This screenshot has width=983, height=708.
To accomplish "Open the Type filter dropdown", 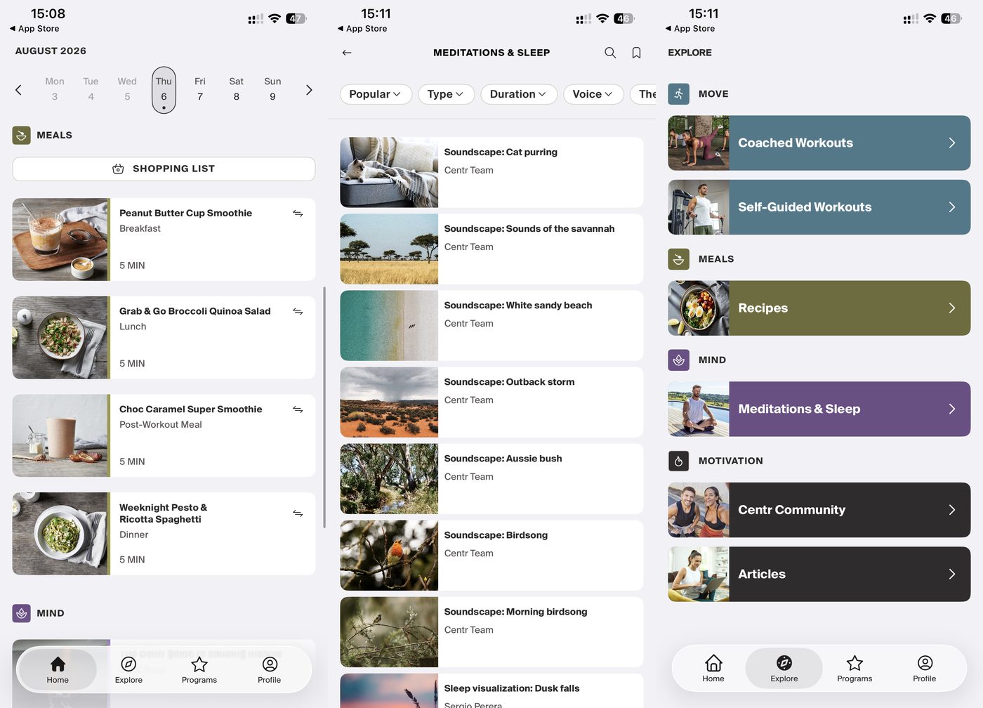I will coord(446,94).
